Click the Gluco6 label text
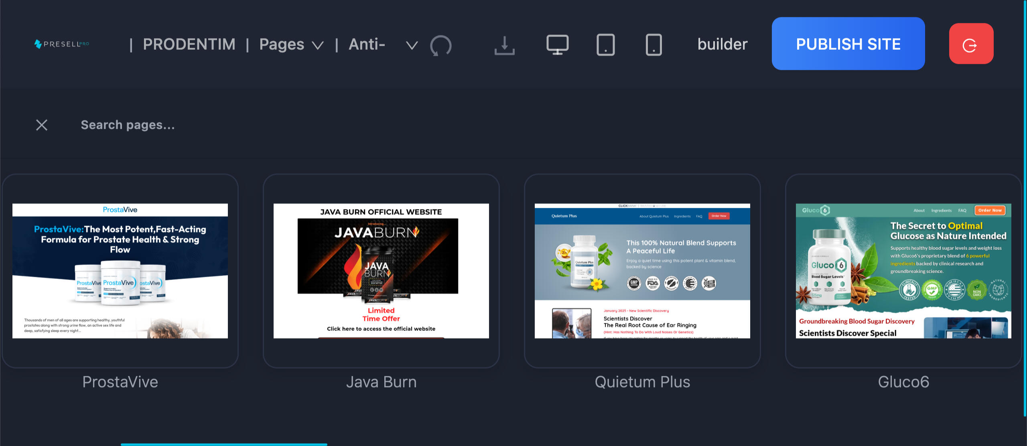1027x446 pixels. point(903,382)
